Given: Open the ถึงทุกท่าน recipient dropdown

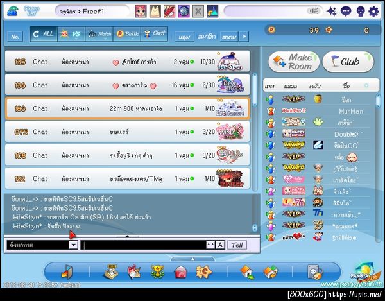Looking at the screenshot, I should coord(73,245).
